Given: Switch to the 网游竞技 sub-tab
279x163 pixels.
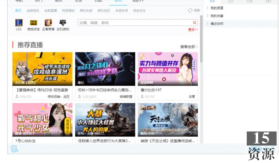Looking at the screenshot, I should 68,11.
